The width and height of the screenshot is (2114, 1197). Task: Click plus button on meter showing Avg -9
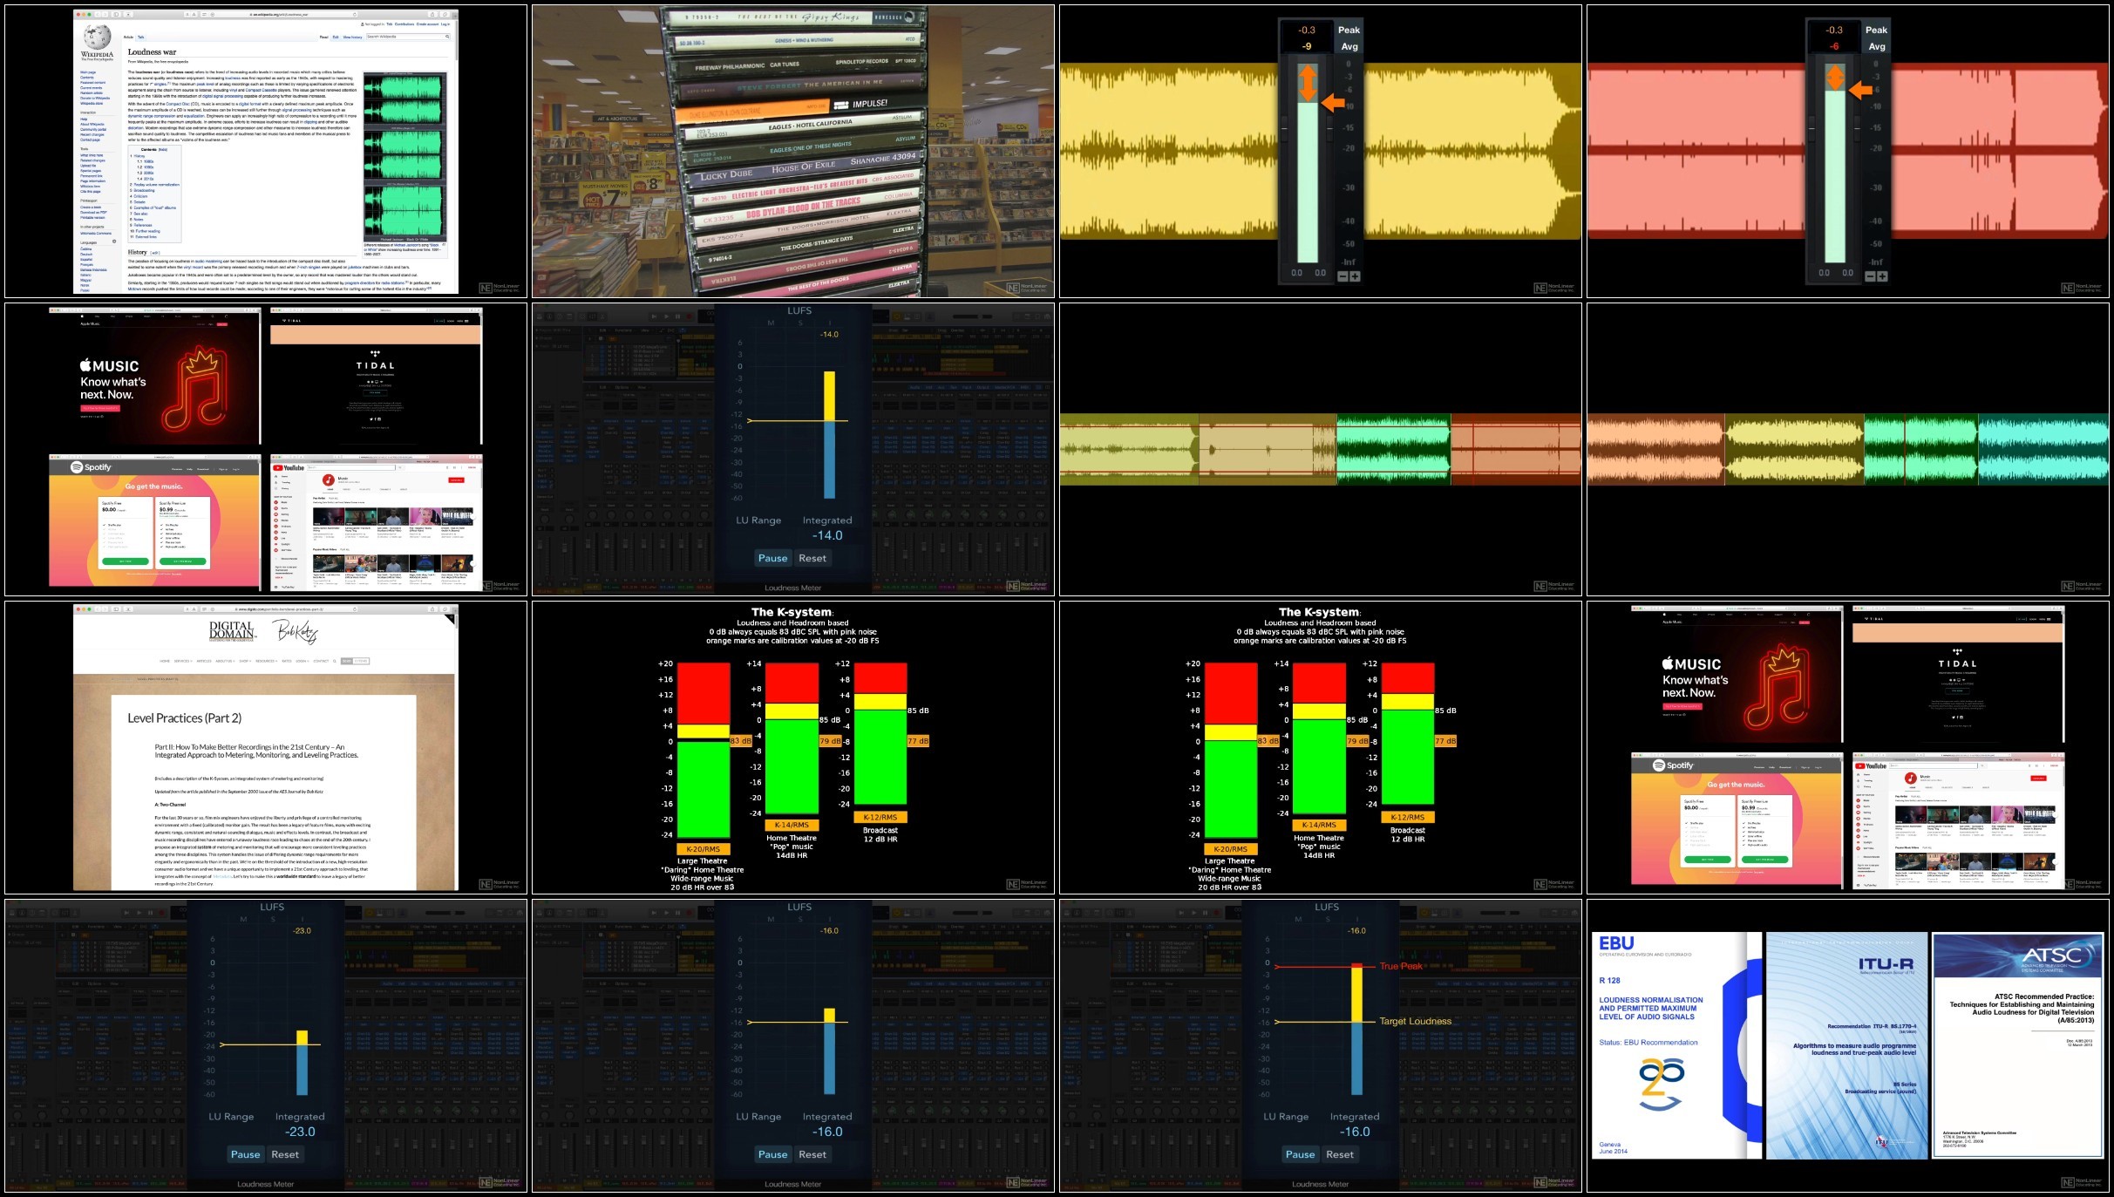pos(1355,276)
